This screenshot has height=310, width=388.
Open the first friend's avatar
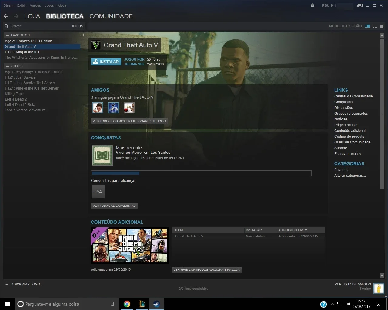coord(98,107)
